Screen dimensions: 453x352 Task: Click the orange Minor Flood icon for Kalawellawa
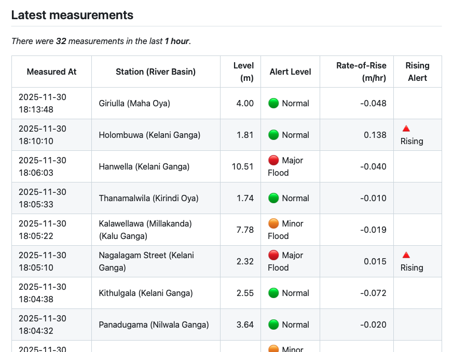coord(273,223)
